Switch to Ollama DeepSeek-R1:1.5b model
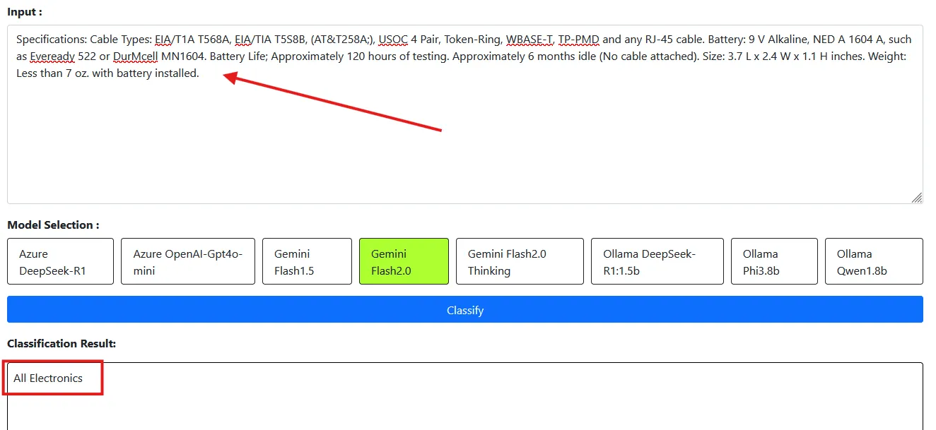This screenshot has width=936, height=430. (657, 261)
